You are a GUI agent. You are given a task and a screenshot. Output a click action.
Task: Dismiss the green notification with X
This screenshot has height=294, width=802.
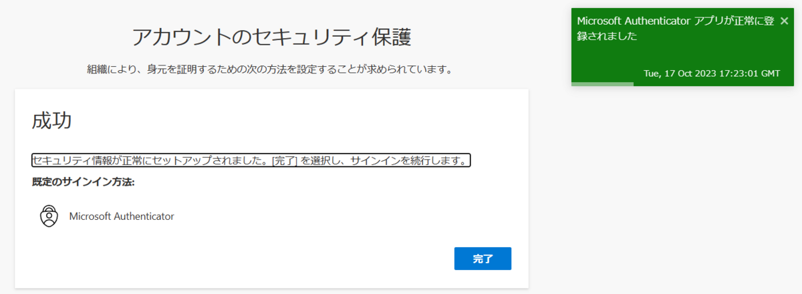[x=784, y=21]
